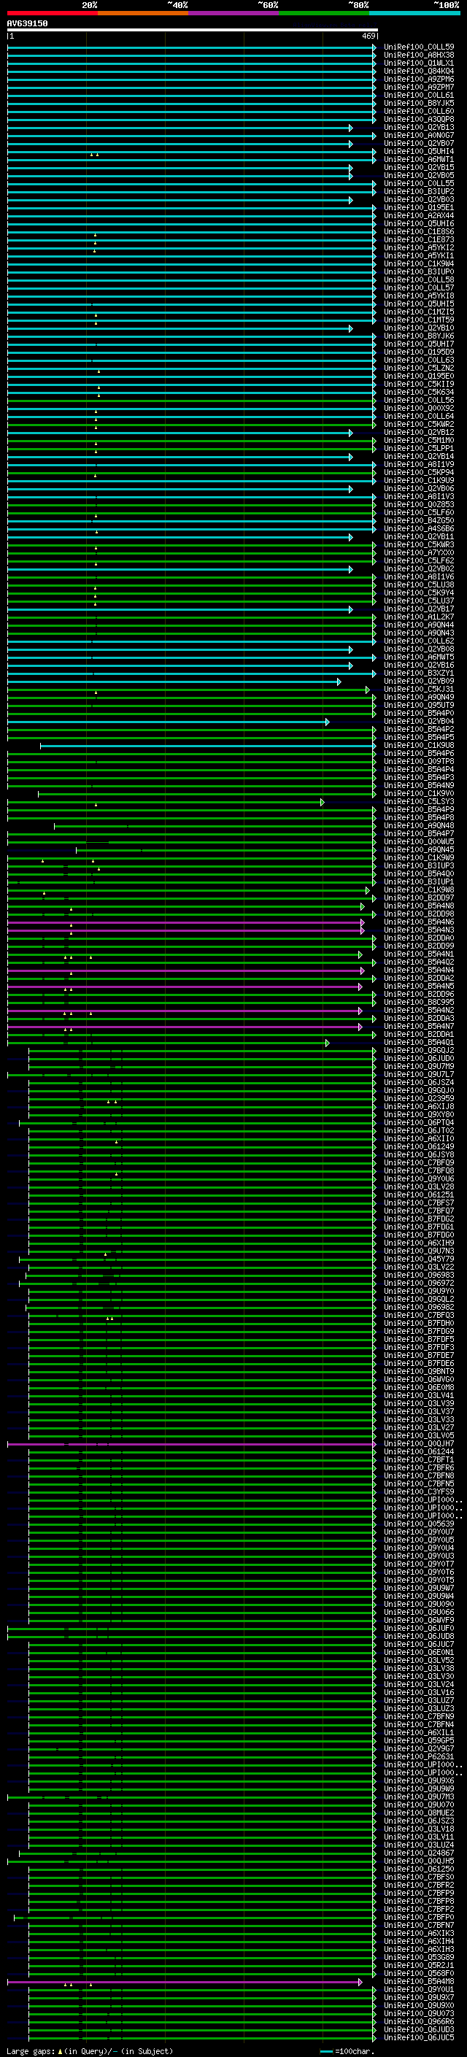The height and width of the screenshot is (2057, 467).
Task: Click label UniRef100_Q6WVF9
Action: [419, 1620]
